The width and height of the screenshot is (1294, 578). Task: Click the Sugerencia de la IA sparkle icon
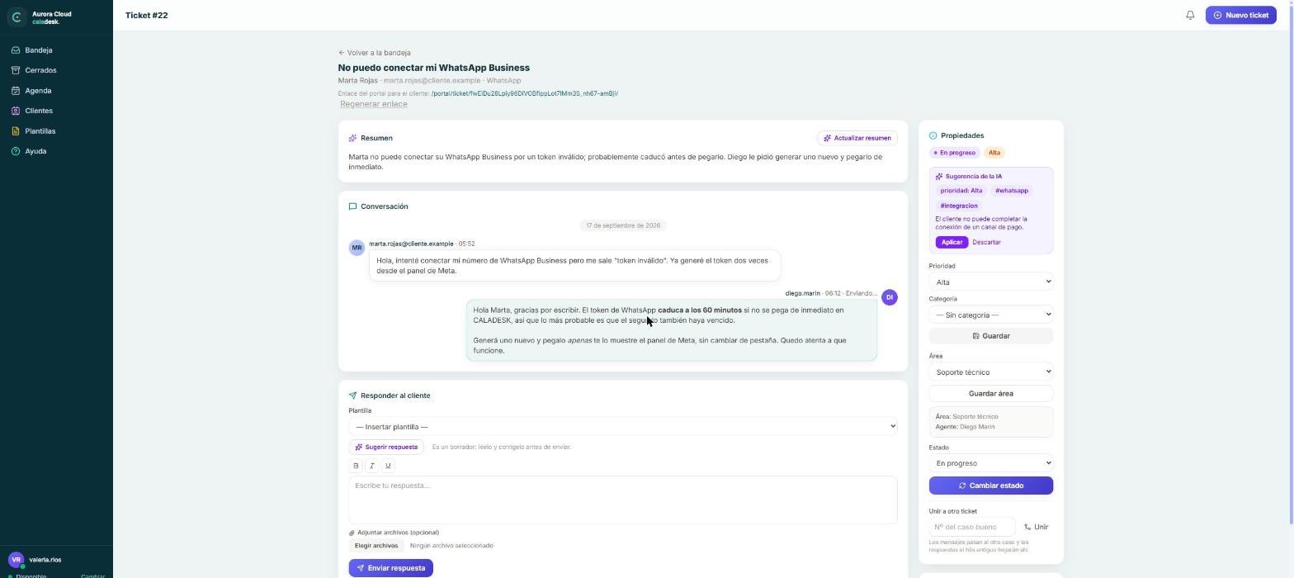[939, 177]
